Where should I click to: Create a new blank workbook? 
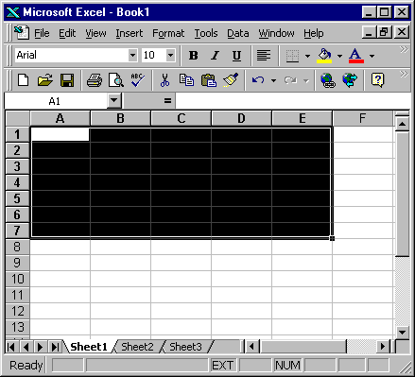23,80
